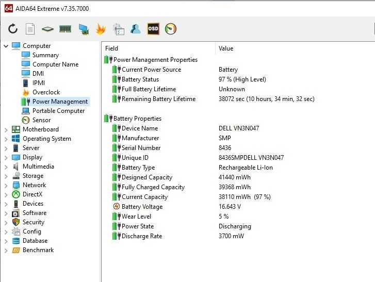Expand the Devices tree node

click(x=6, y=204)
